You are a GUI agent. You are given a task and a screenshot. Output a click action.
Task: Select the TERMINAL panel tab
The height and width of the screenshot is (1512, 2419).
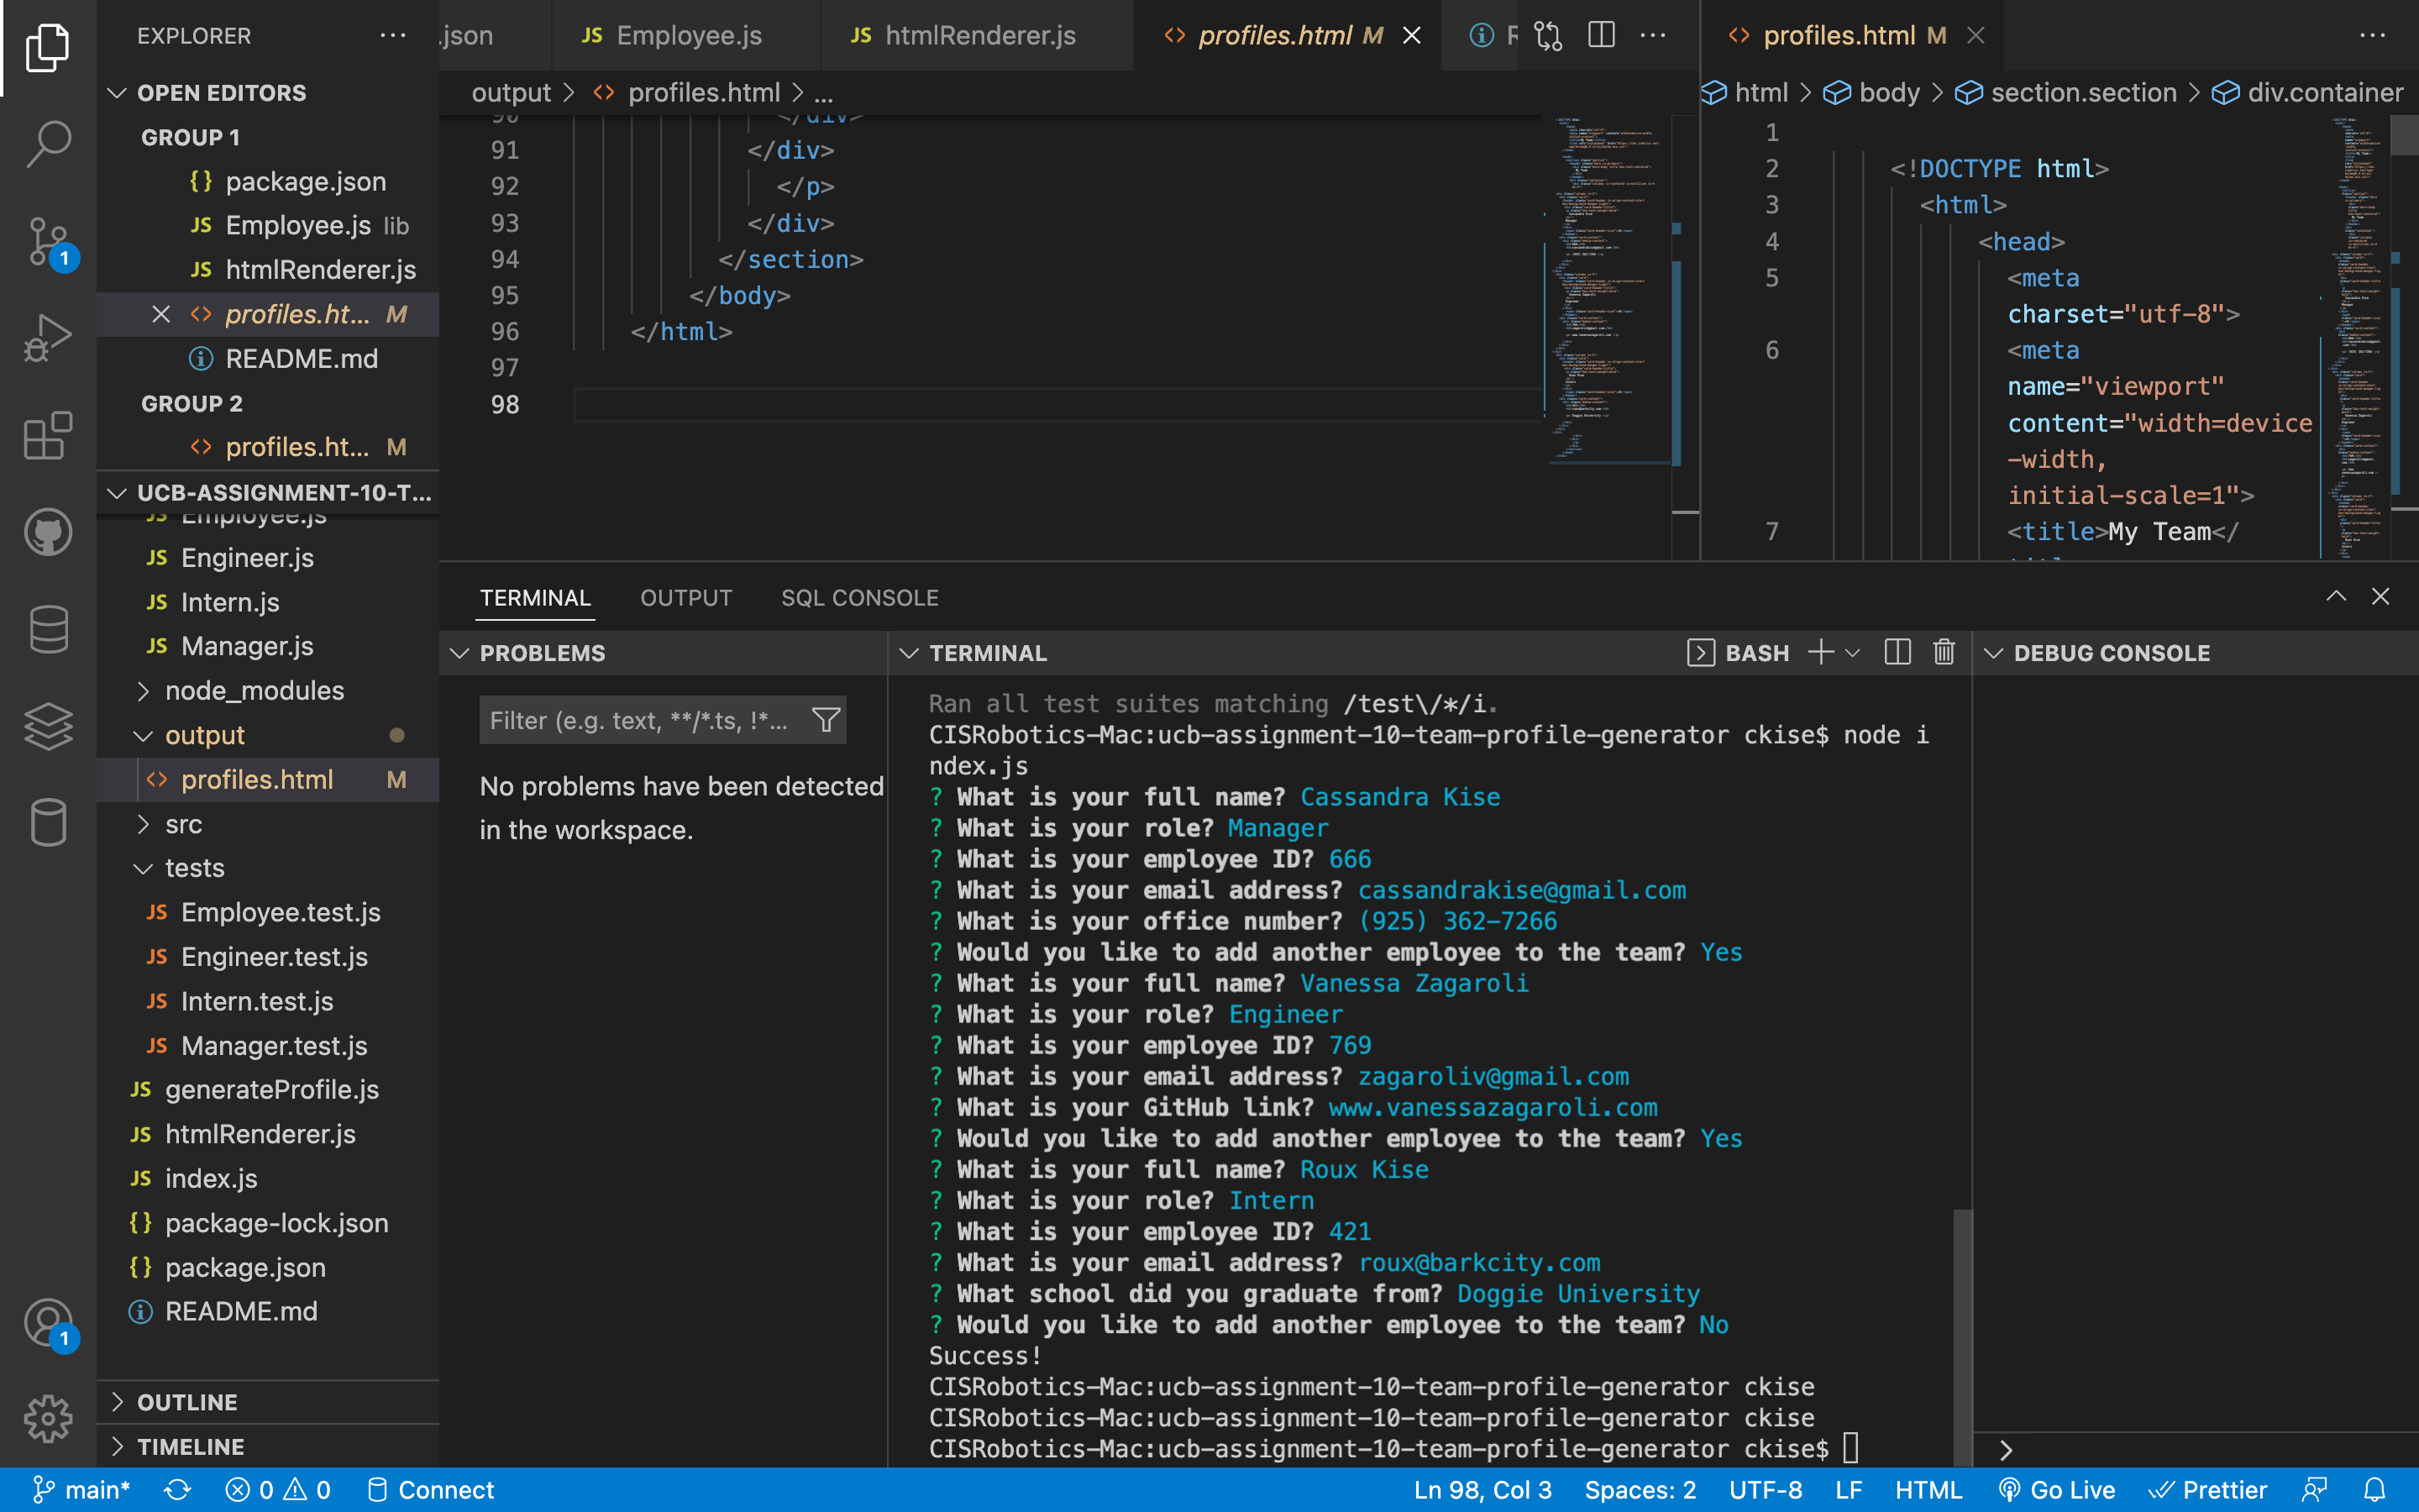coord(535,598)
